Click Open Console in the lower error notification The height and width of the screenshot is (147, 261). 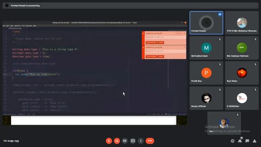(x=151, y=57)
